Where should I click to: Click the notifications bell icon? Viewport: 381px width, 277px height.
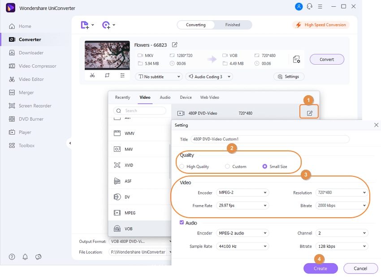(x=25, y=256)
